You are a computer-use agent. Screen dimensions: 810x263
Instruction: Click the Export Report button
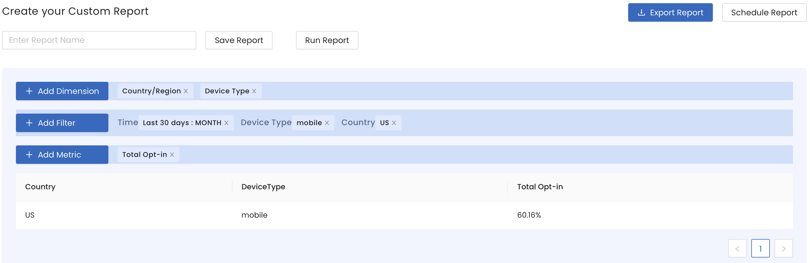point(670,12)
